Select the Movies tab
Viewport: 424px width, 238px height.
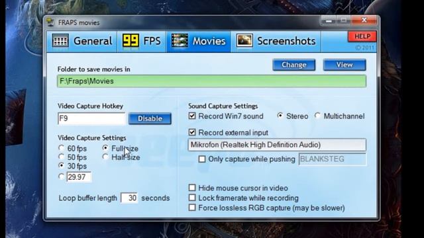point(199,41)
